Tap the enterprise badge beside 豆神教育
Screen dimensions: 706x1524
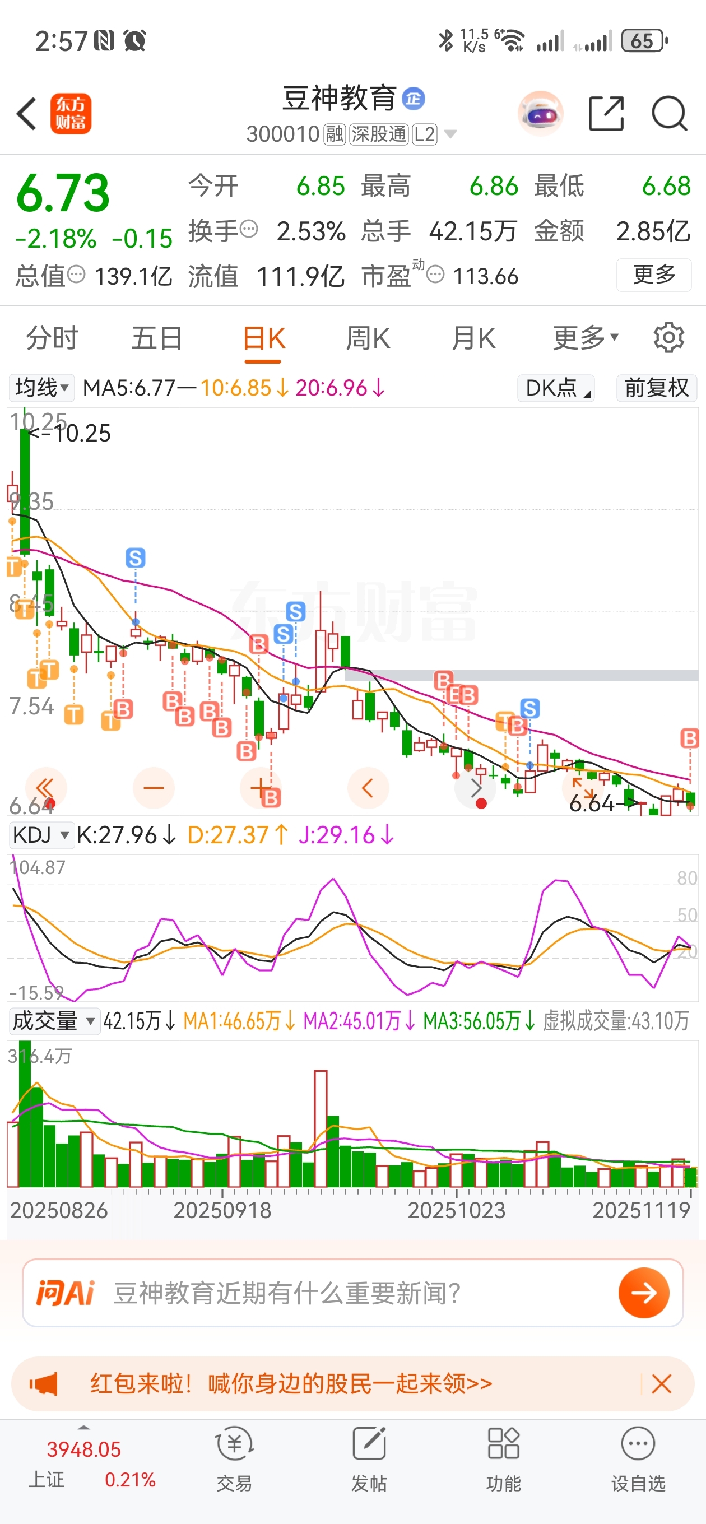click(x=413, y=98)
